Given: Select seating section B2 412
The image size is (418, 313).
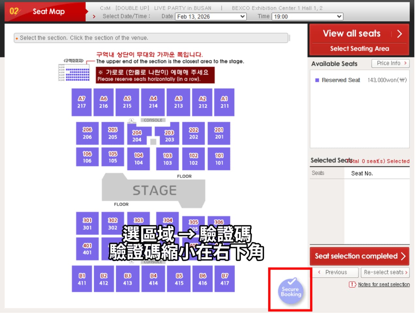Looking at the screenshot, I should (104, 279).
